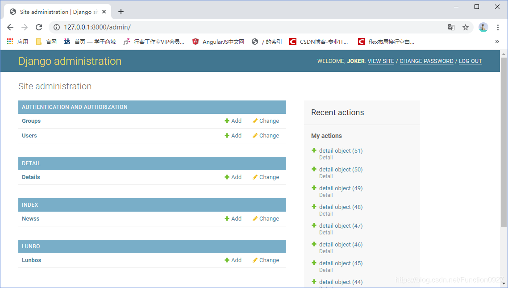This screenshot has width=508, height=288.
Task: Open the INDEX section header
Action: coord(30,205)
